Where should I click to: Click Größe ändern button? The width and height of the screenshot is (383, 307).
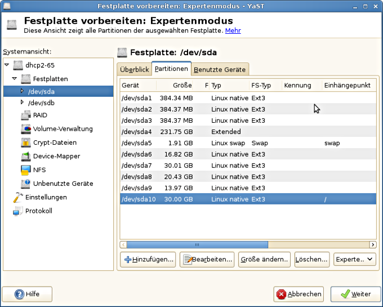(264, 259)
